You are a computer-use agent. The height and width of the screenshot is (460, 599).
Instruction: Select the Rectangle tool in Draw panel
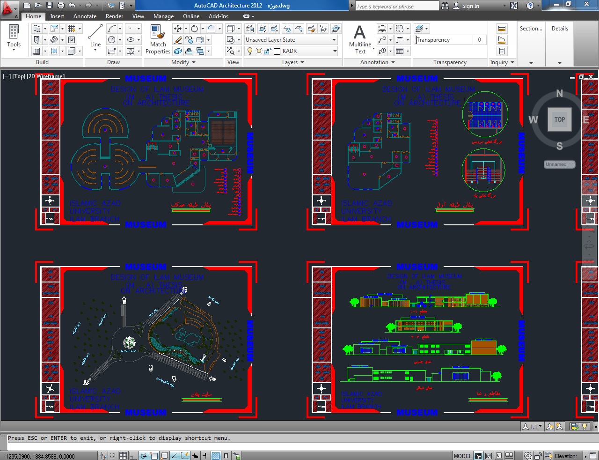tap(111, 51)
